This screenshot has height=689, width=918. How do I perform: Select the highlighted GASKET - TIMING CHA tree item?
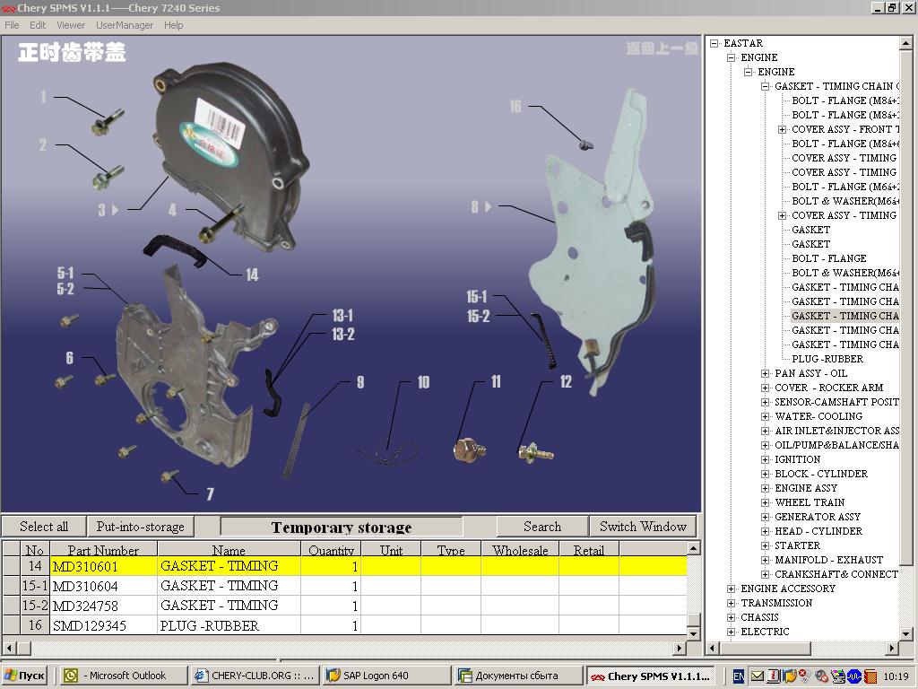point(844,316)
